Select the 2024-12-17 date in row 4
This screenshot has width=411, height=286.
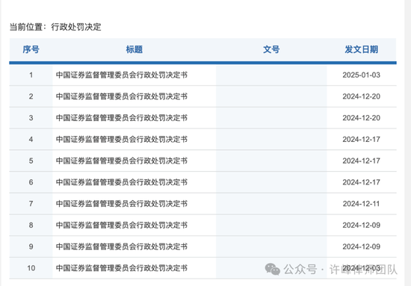(361, 140)
